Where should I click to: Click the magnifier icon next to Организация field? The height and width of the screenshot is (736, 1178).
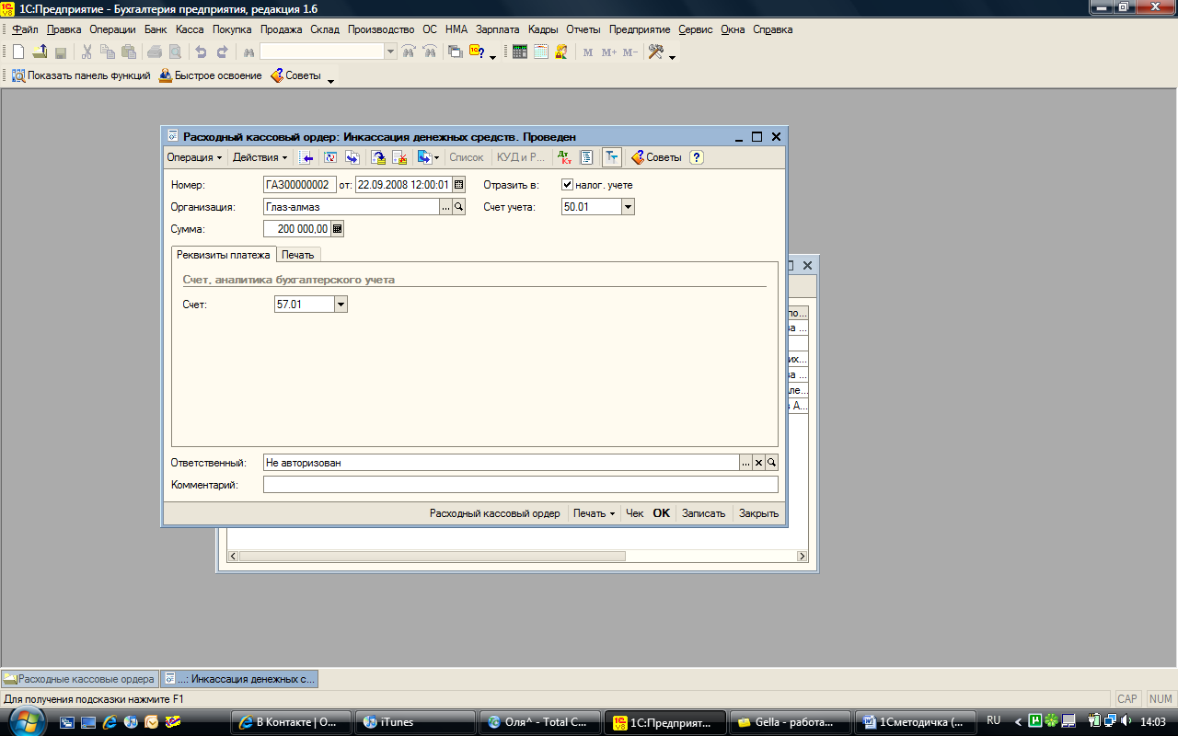[459, 207]
